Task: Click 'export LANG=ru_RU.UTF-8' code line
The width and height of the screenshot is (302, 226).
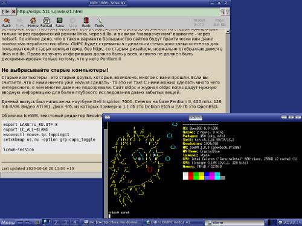Action: pos(30,125)
